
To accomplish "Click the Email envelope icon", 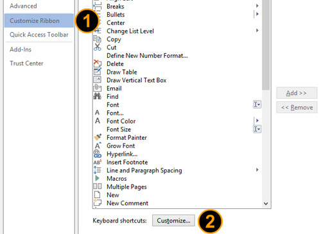I will [98, 88].
